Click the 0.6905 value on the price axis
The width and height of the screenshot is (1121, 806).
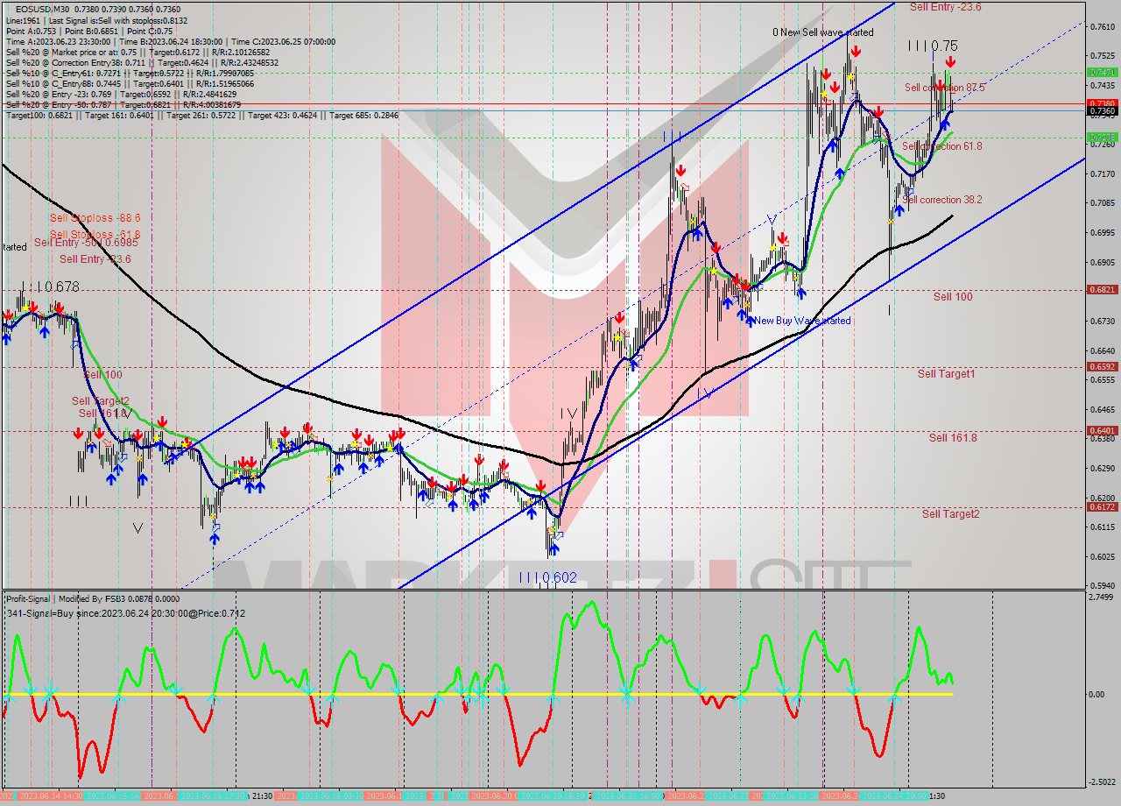(x=1101, y=262)
